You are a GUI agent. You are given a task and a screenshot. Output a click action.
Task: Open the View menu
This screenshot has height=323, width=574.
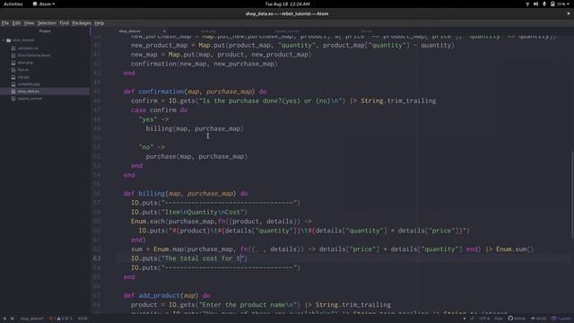pos(29,23)
